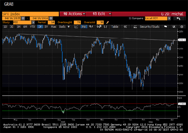Image resolution: width=188 pixels, height=133 pixels.
Task: Select the candlestick chart type icon
Action: 83,27
